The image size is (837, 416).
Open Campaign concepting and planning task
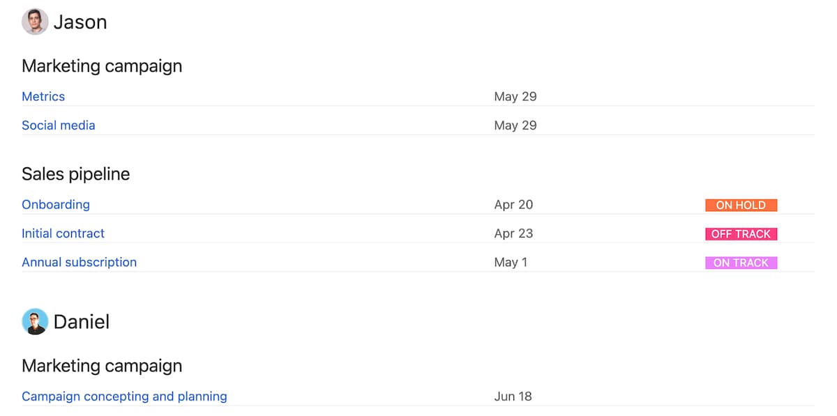124,396
